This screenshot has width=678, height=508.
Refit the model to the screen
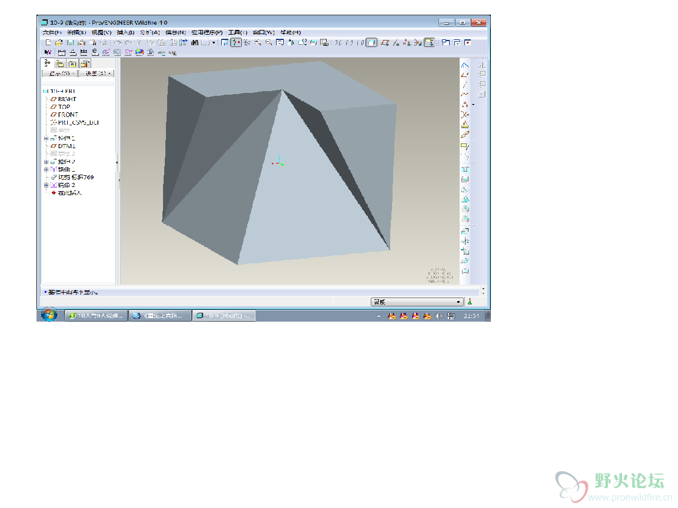(x=280, y=42)
